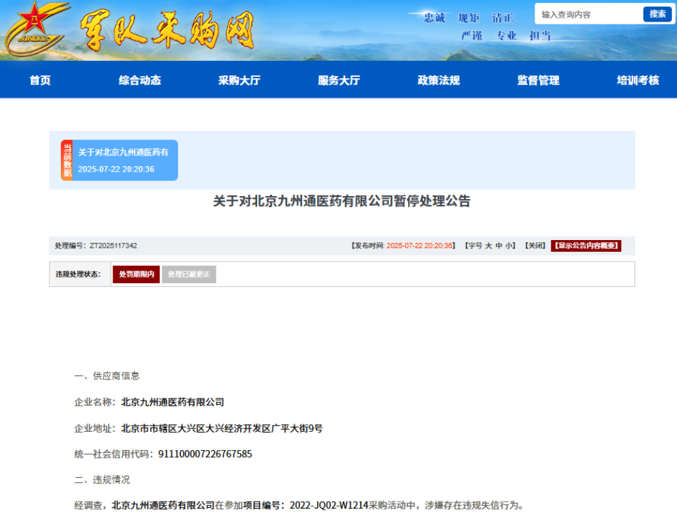Set font size to 大
The height and width of the screenshot is (524, 677).
coord(488,246)
